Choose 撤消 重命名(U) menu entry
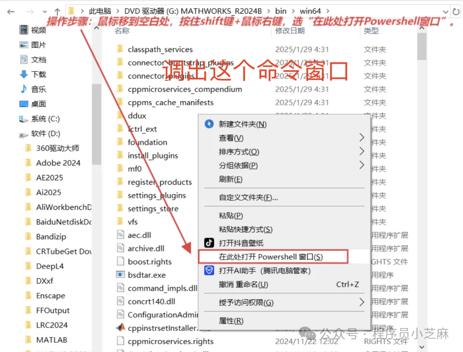 (x=284, y=284)
